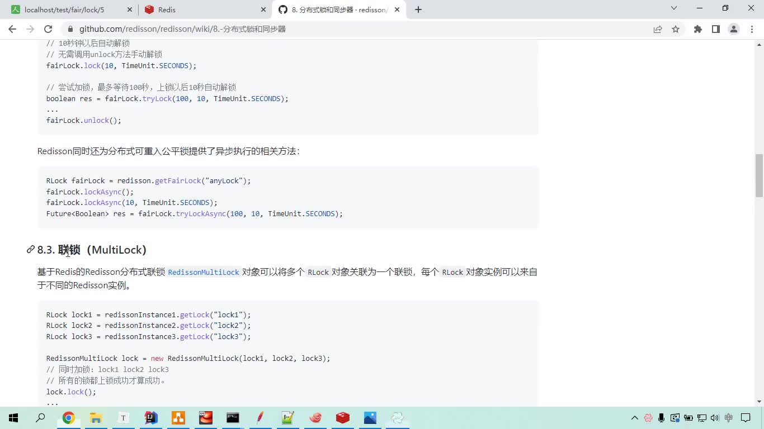The image size is (764, 429).
Task: Open the Windows Start menu
Action: pos(13,418)
